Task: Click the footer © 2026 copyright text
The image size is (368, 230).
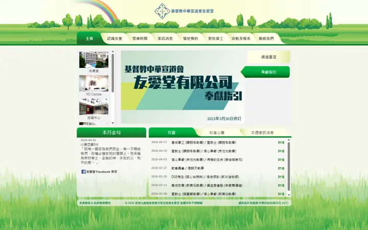Action: pos(164,203)
